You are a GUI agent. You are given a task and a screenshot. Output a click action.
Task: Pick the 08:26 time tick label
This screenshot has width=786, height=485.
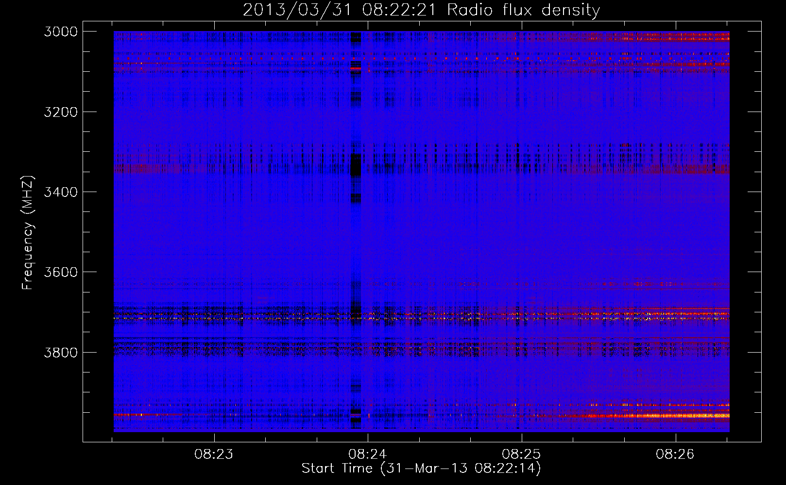click(x=675, y=454)
